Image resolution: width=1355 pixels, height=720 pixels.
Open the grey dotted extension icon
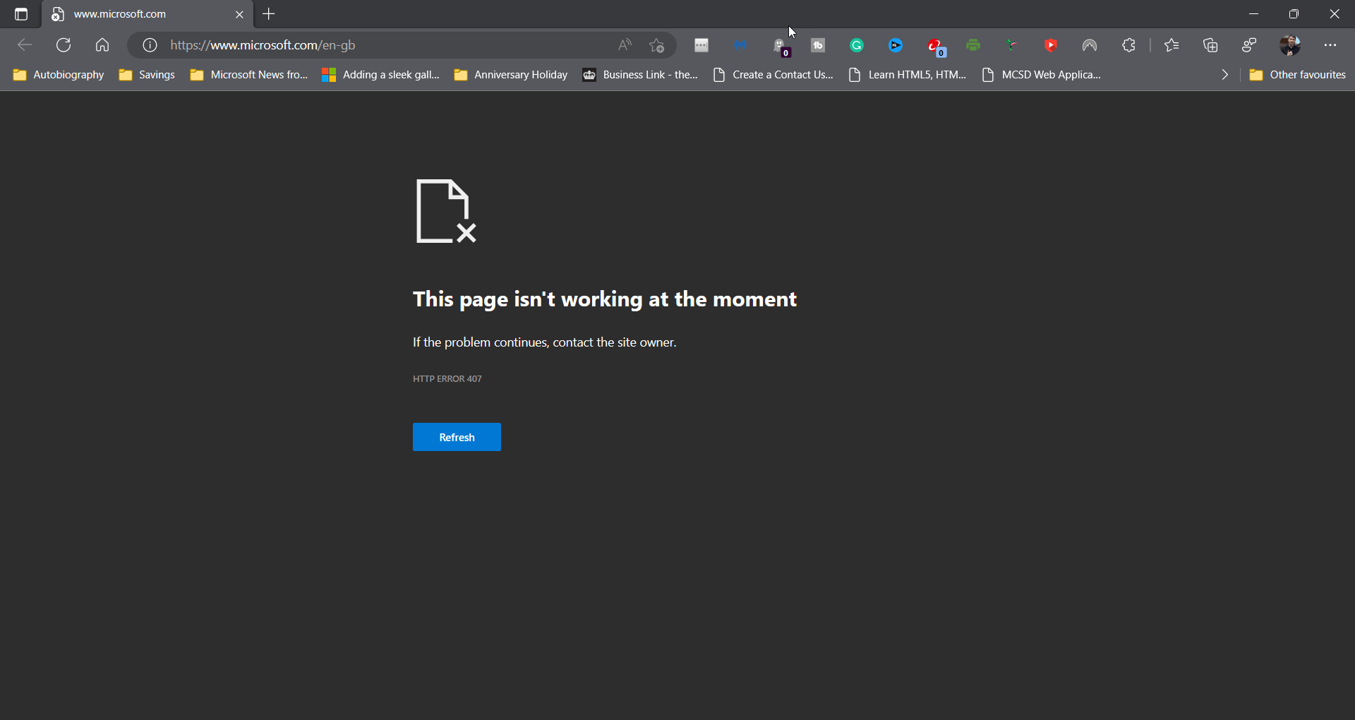[701, 45]
